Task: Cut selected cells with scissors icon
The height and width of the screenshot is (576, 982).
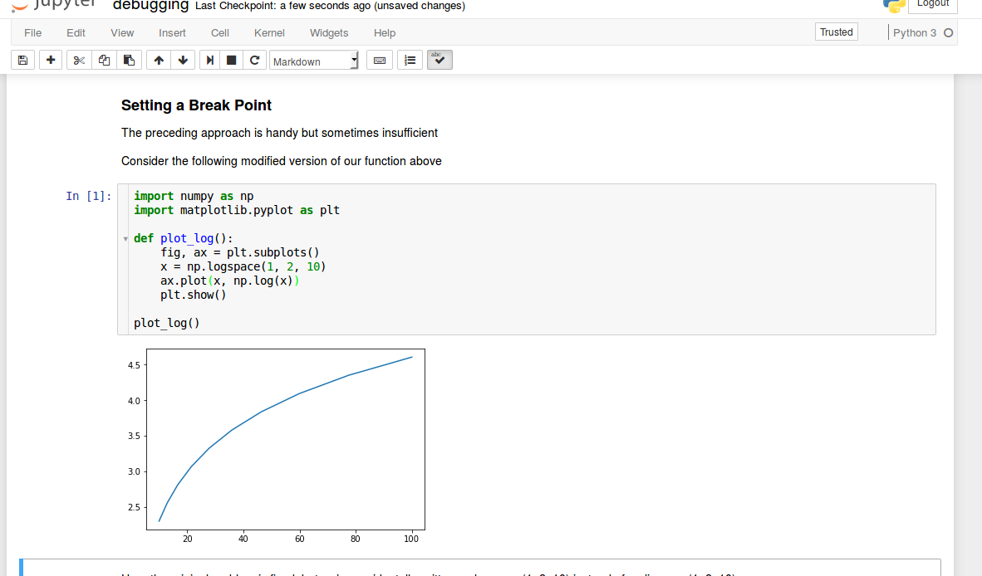Action: tap(79, 61)
